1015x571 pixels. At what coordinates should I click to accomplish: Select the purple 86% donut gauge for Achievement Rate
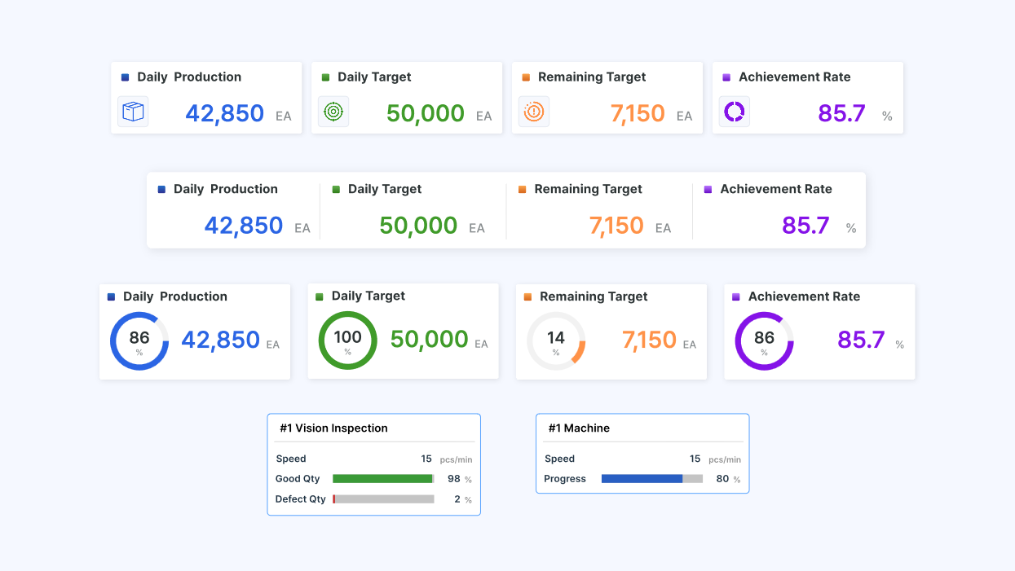764,340
